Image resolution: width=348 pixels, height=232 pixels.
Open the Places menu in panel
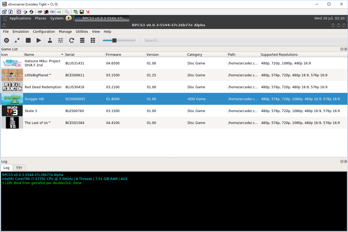[41, 18]
